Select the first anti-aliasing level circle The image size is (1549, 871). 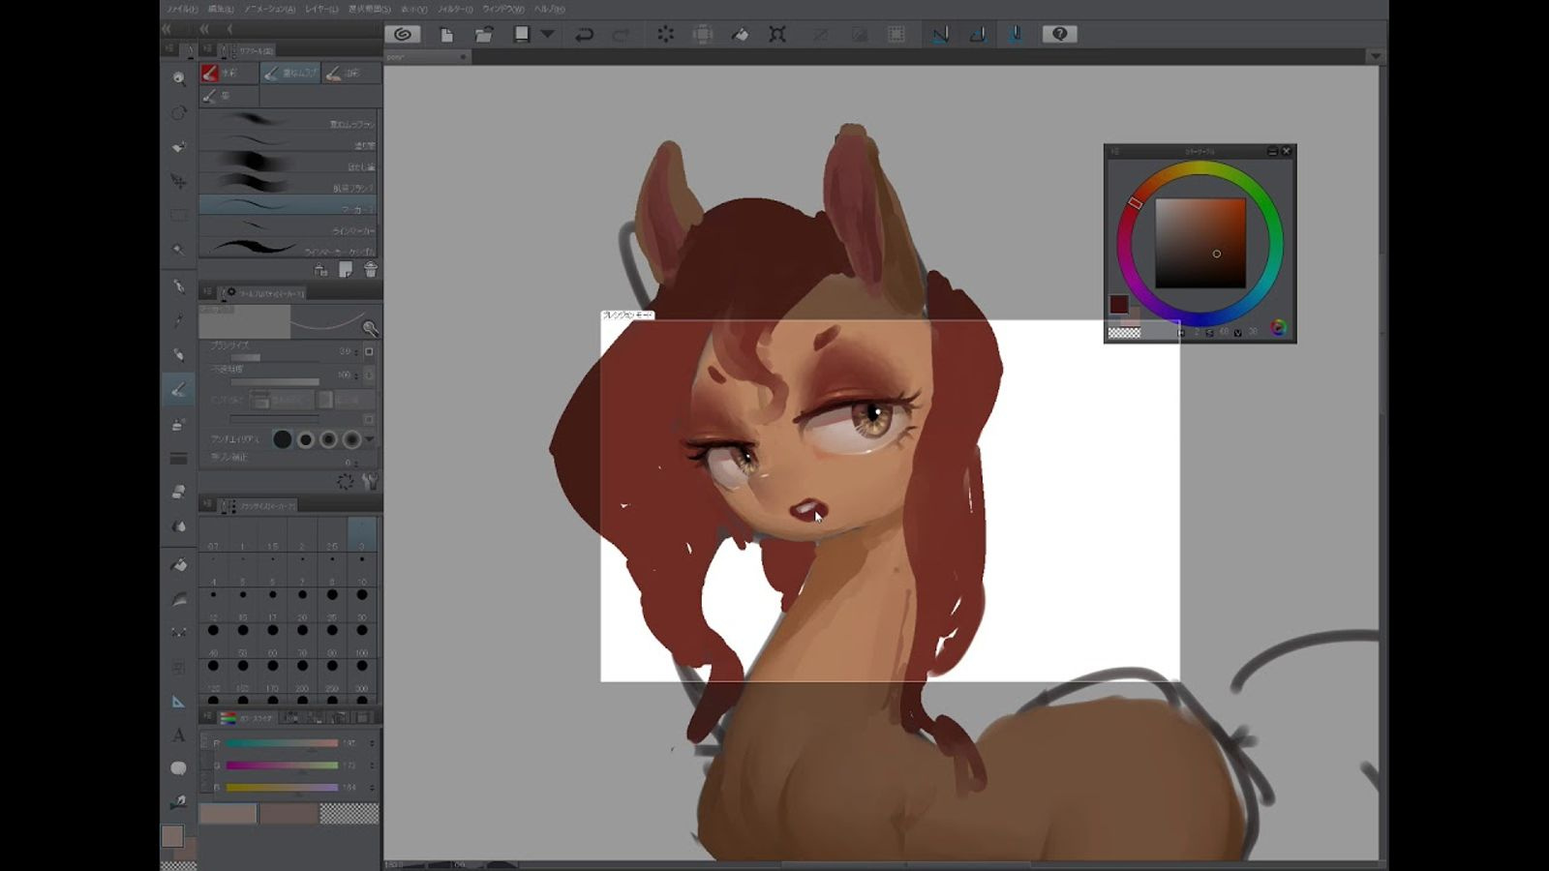tap(282, 439)
